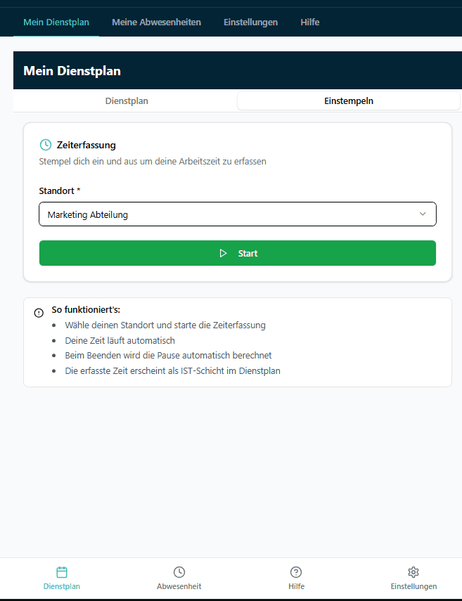Image resolution: width=462 pixels, height=601 pixels.
Task: Click the chevron on the Marketing Abteilung selector
Action: 422,214
